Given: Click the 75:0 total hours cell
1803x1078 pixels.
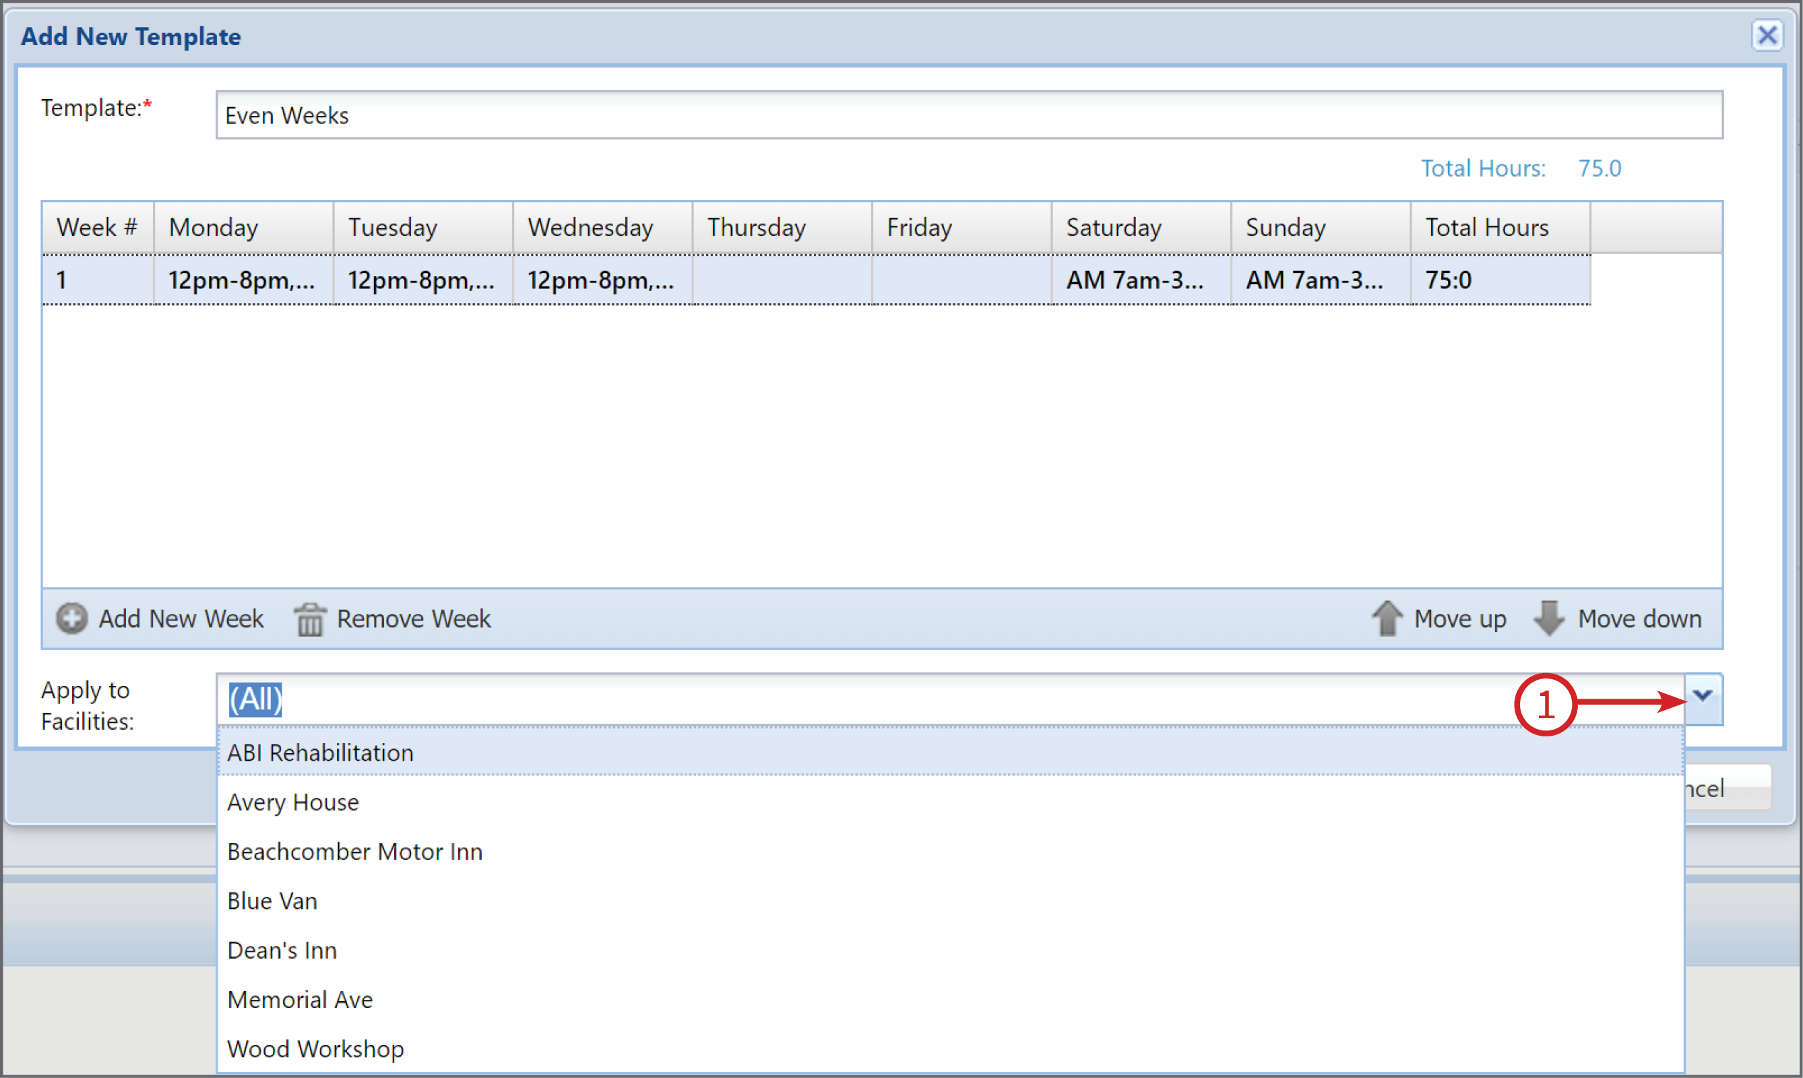Looking at the screenshot, I should (x=1499, y=280).
